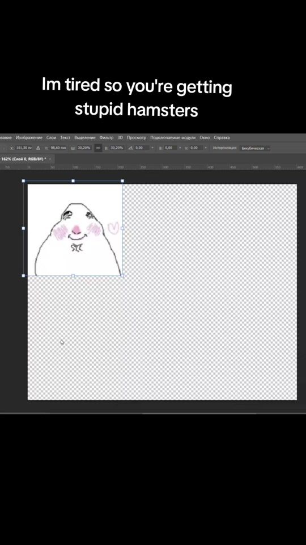Toggle relative positioning triangle icon

click(38, 148)
